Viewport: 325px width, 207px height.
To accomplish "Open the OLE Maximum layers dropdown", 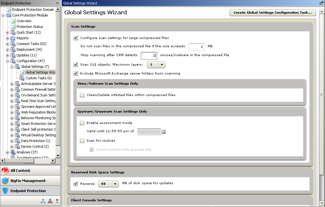I will (x=156, y=65).
